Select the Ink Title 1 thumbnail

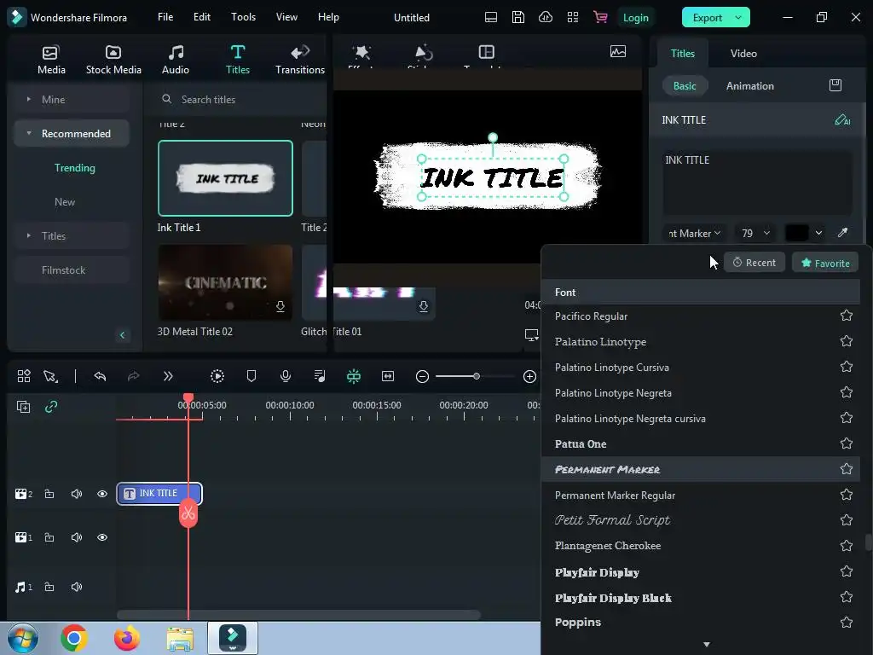225,178
